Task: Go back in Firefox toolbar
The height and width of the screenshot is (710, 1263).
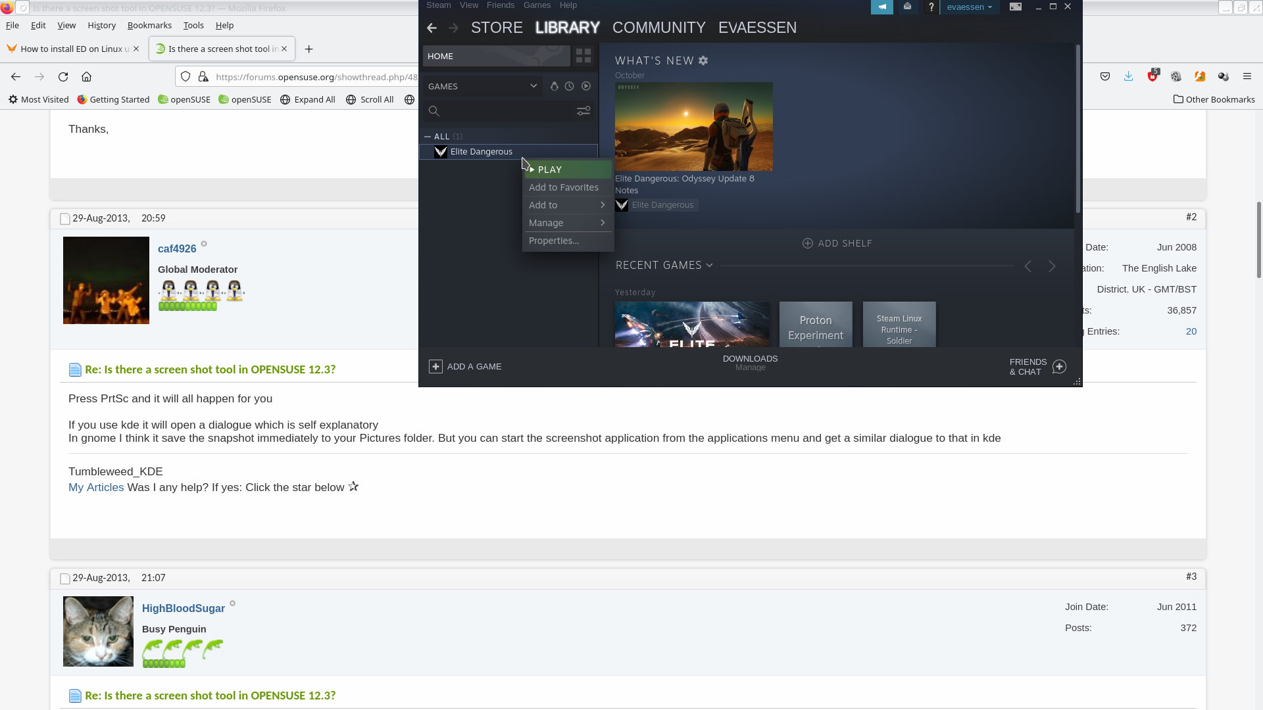Action: (16, 77)
